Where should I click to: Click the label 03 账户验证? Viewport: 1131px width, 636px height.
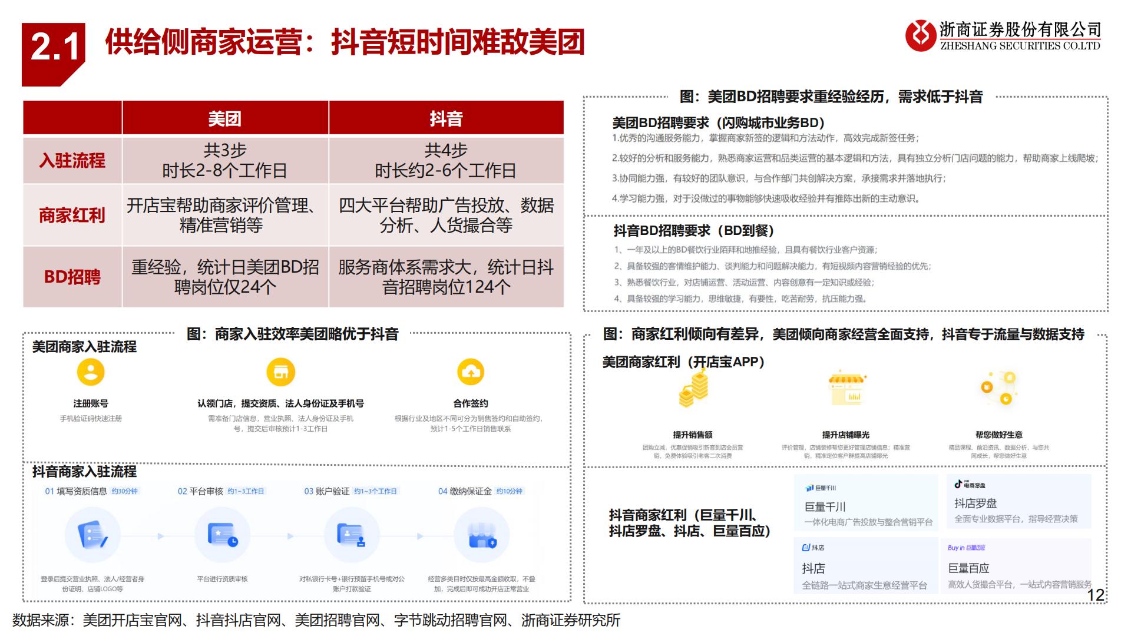327,491
